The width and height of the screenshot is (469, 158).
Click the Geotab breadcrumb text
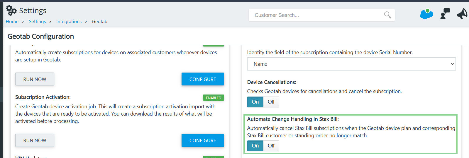click(99, 22)
